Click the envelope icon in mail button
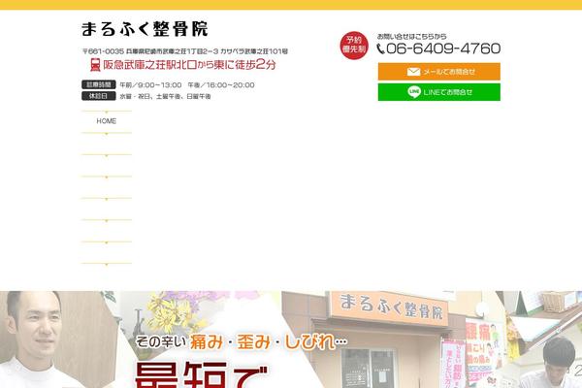 (413, 71)
